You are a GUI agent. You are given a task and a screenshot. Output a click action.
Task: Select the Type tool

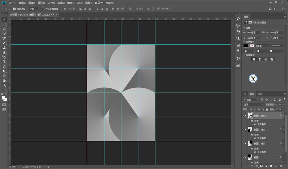pyautogui.click(x=4, y=62)
